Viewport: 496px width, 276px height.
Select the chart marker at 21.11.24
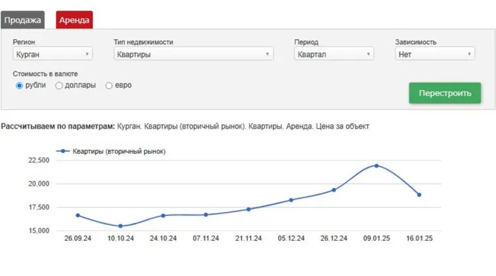coord(249,209)
